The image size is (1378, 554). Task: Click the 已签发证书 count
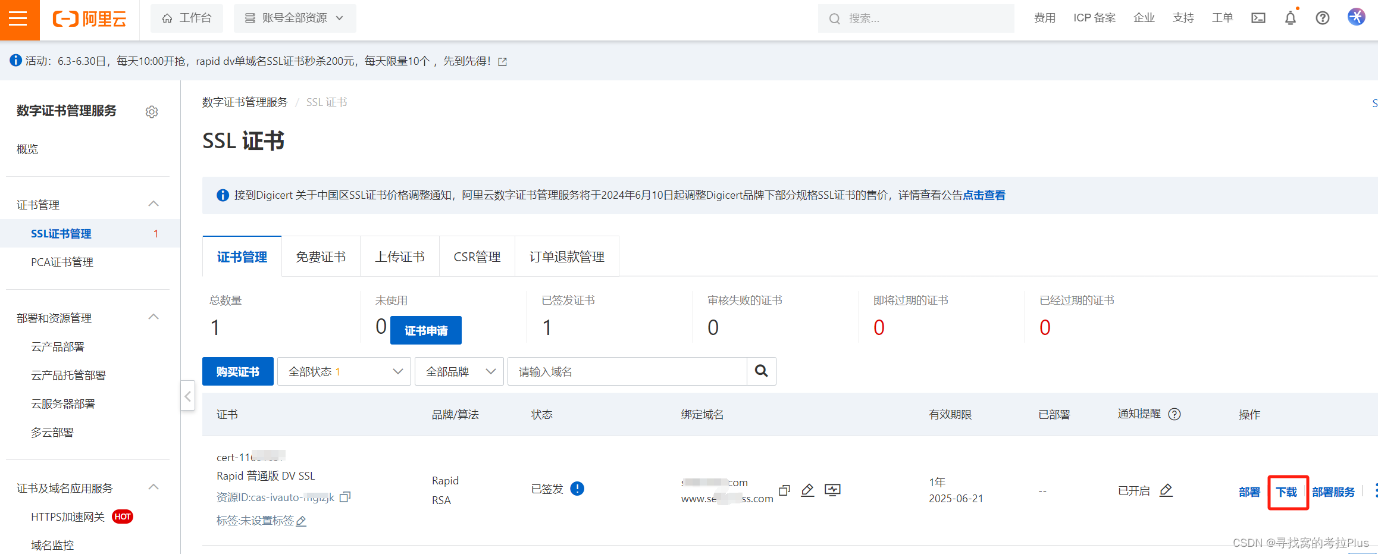click(x=547, y=327)
